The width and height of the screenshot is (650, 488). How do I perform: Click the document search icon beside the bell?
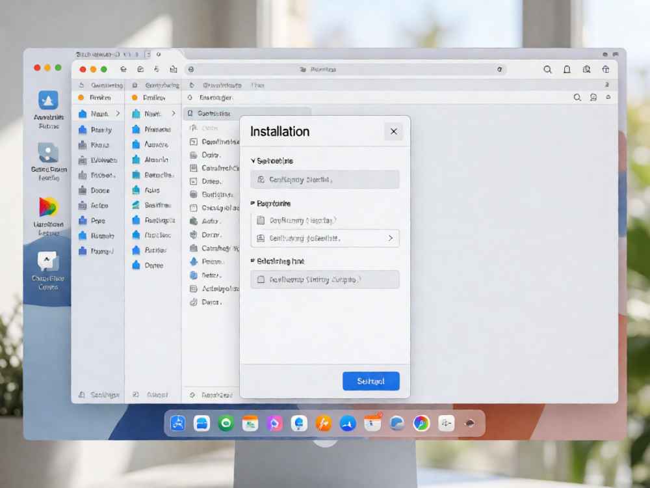tap(586, 70)
